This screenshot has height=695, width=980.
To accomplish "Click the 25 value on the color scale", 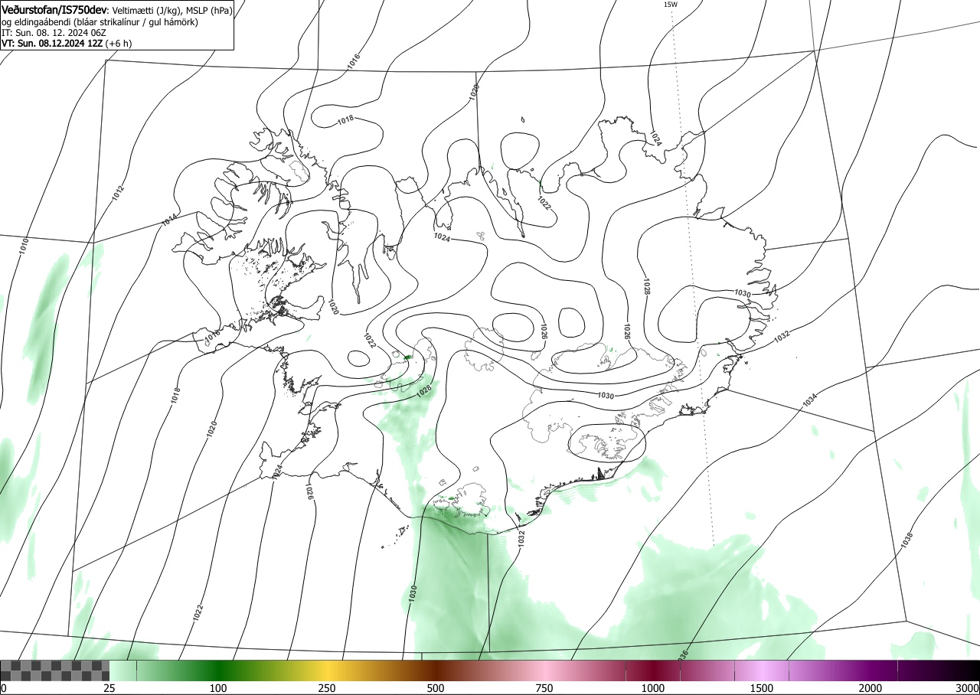I will [x=109, y=688].
